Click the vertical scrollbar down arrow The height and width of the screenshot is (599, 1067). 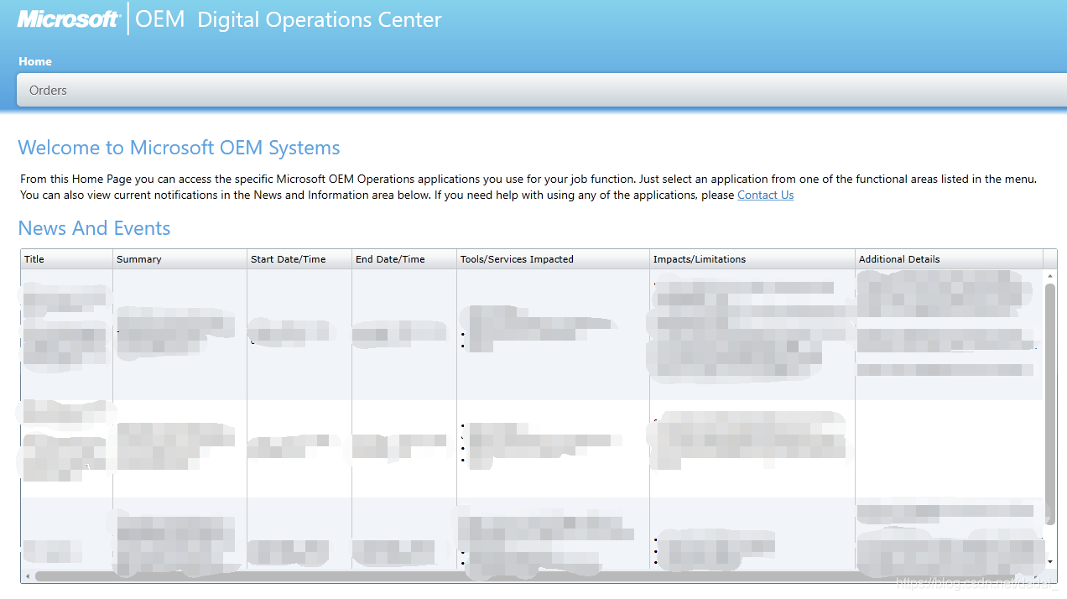pyautogui.click(x=1050, y=561)
